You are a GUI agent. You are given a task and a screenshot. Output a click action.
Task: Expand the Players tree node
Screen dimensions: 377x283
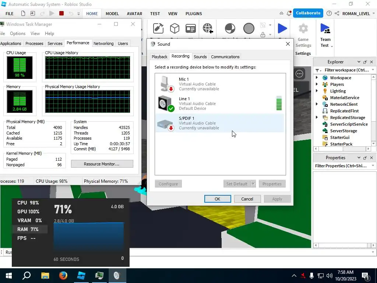[x=317, y=84]
